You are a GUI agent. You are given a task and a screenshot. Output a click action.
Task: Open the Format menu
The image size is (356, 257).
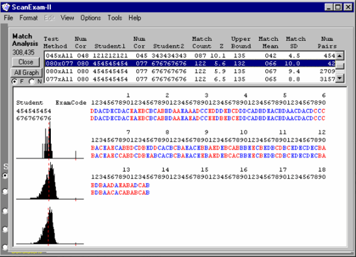(x=29, y=18)
